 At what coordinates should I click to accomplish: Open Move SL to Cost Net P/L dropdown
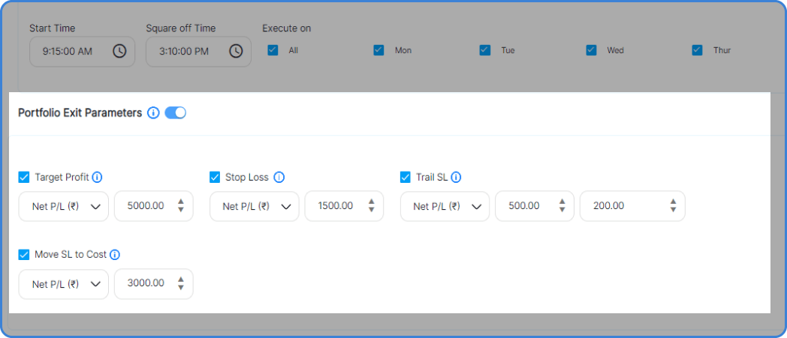[x=64, y=284]
